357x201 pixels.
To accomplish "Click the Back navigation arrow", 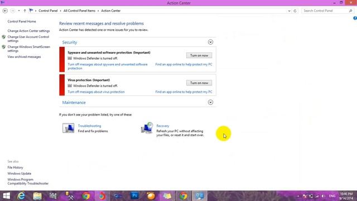I will point(5,11).
